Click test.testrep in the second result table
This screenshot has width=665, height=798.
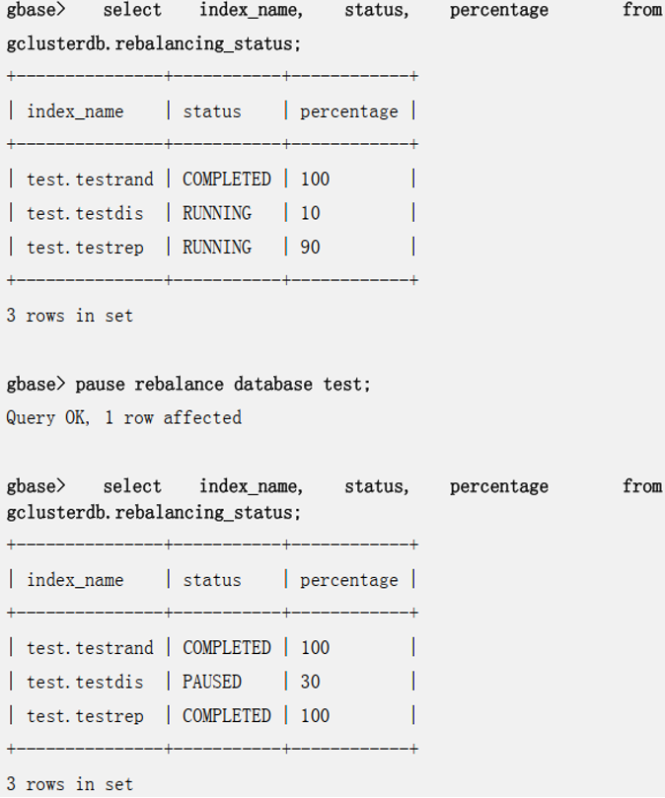pyautogui.click(x=85, y=715)
